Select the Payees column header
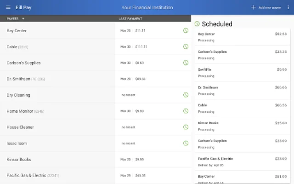Viewport: 294px width, 184px height. point(12,19)
